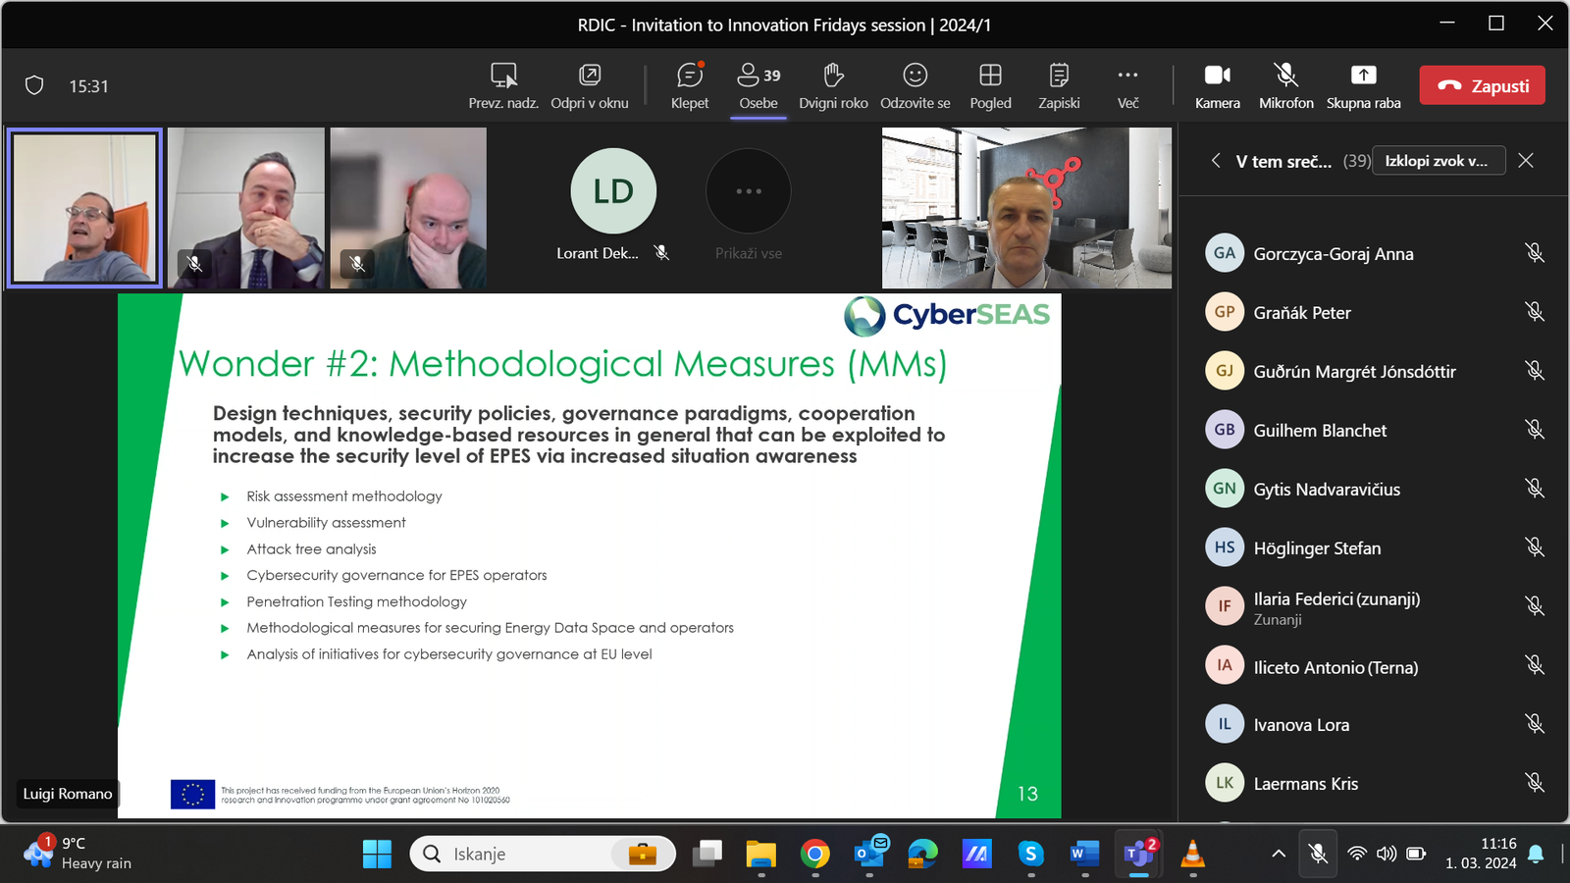Toggle the Kamera on or off
The width and height of the screenshot is (1570, 883).
(x=1218, y=86)
